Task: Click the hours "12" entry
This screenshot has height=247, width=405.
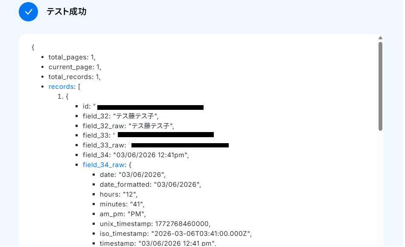Action: coord(119,194)
